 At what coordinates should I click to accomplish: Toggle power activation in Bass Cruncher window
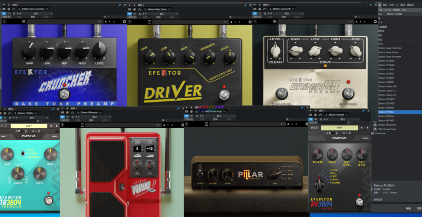(x=4, y=13)
